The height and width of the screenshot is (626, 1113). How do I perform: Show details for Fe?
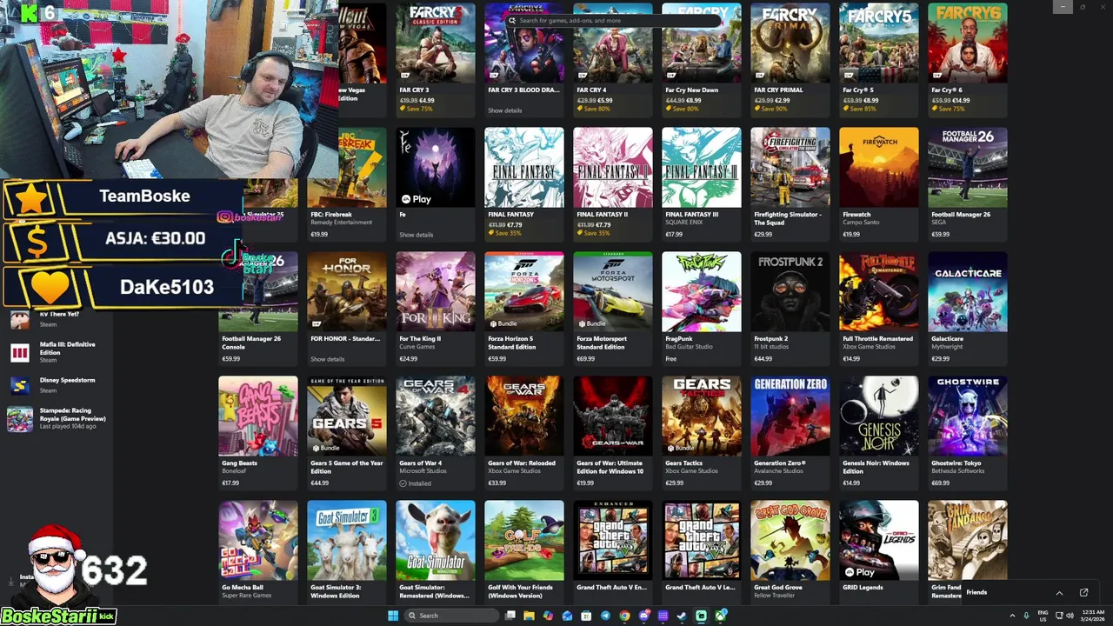(416, 235)
